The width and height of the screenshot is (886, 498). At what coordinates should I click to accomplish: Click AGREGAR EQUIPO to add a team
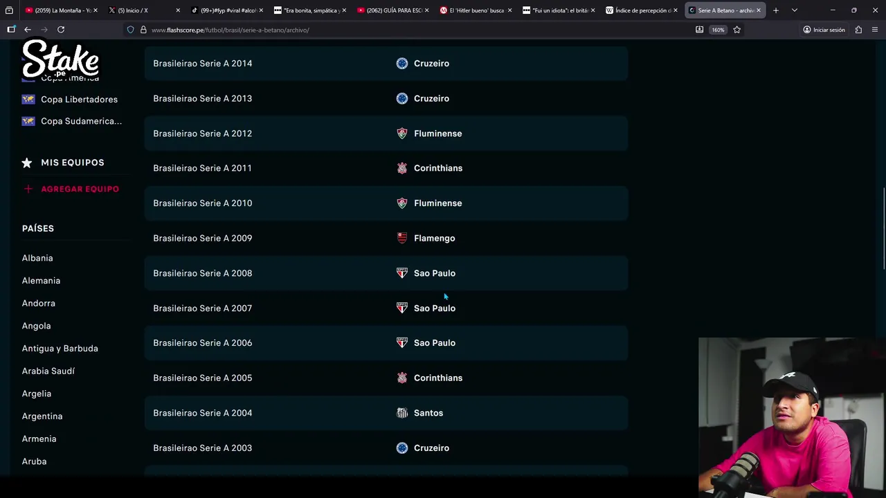point(80,189)
